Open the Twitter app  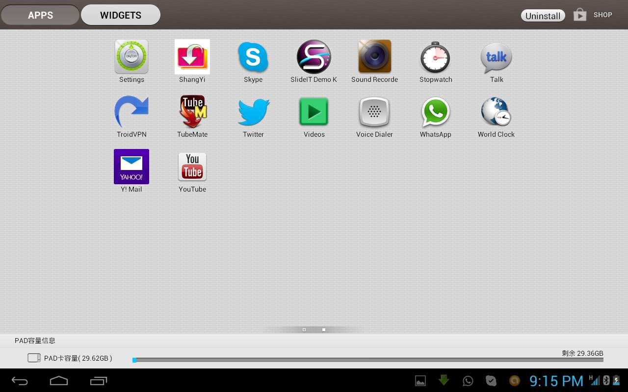[x=253, y=112]
